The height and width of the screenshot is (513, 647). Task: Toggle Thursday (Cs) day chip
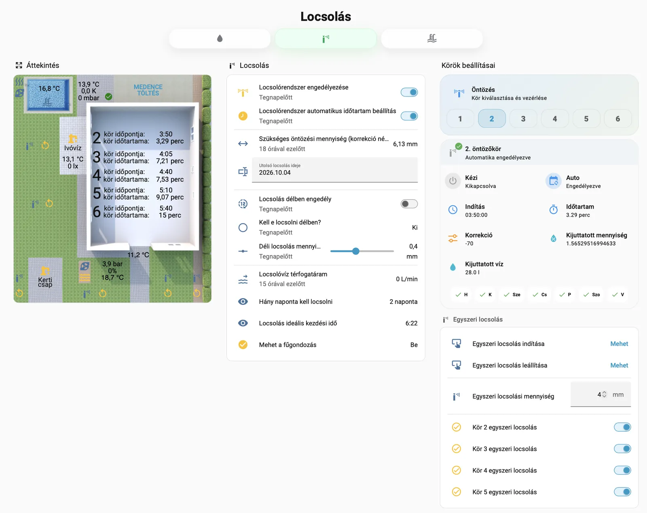click(x=539, y=295)
